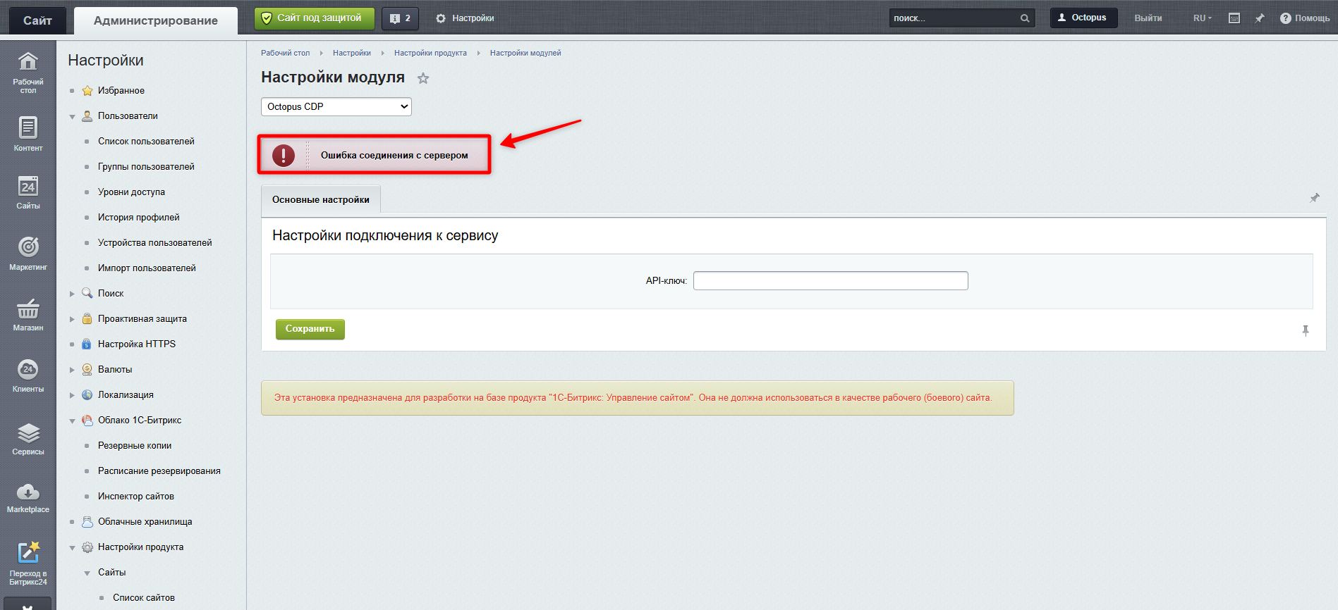Click the Сохранить button
This screenshot has height=610, width=1338.
[310, 329]
